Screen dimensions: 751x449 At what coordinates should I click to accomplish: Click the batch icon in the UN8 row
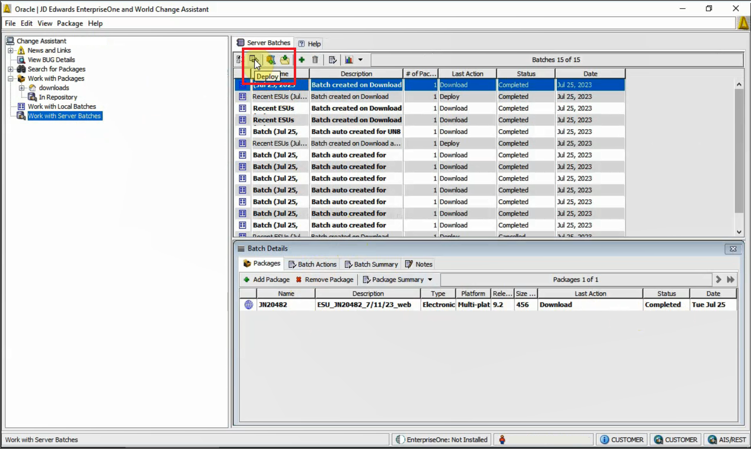point(243,132)
